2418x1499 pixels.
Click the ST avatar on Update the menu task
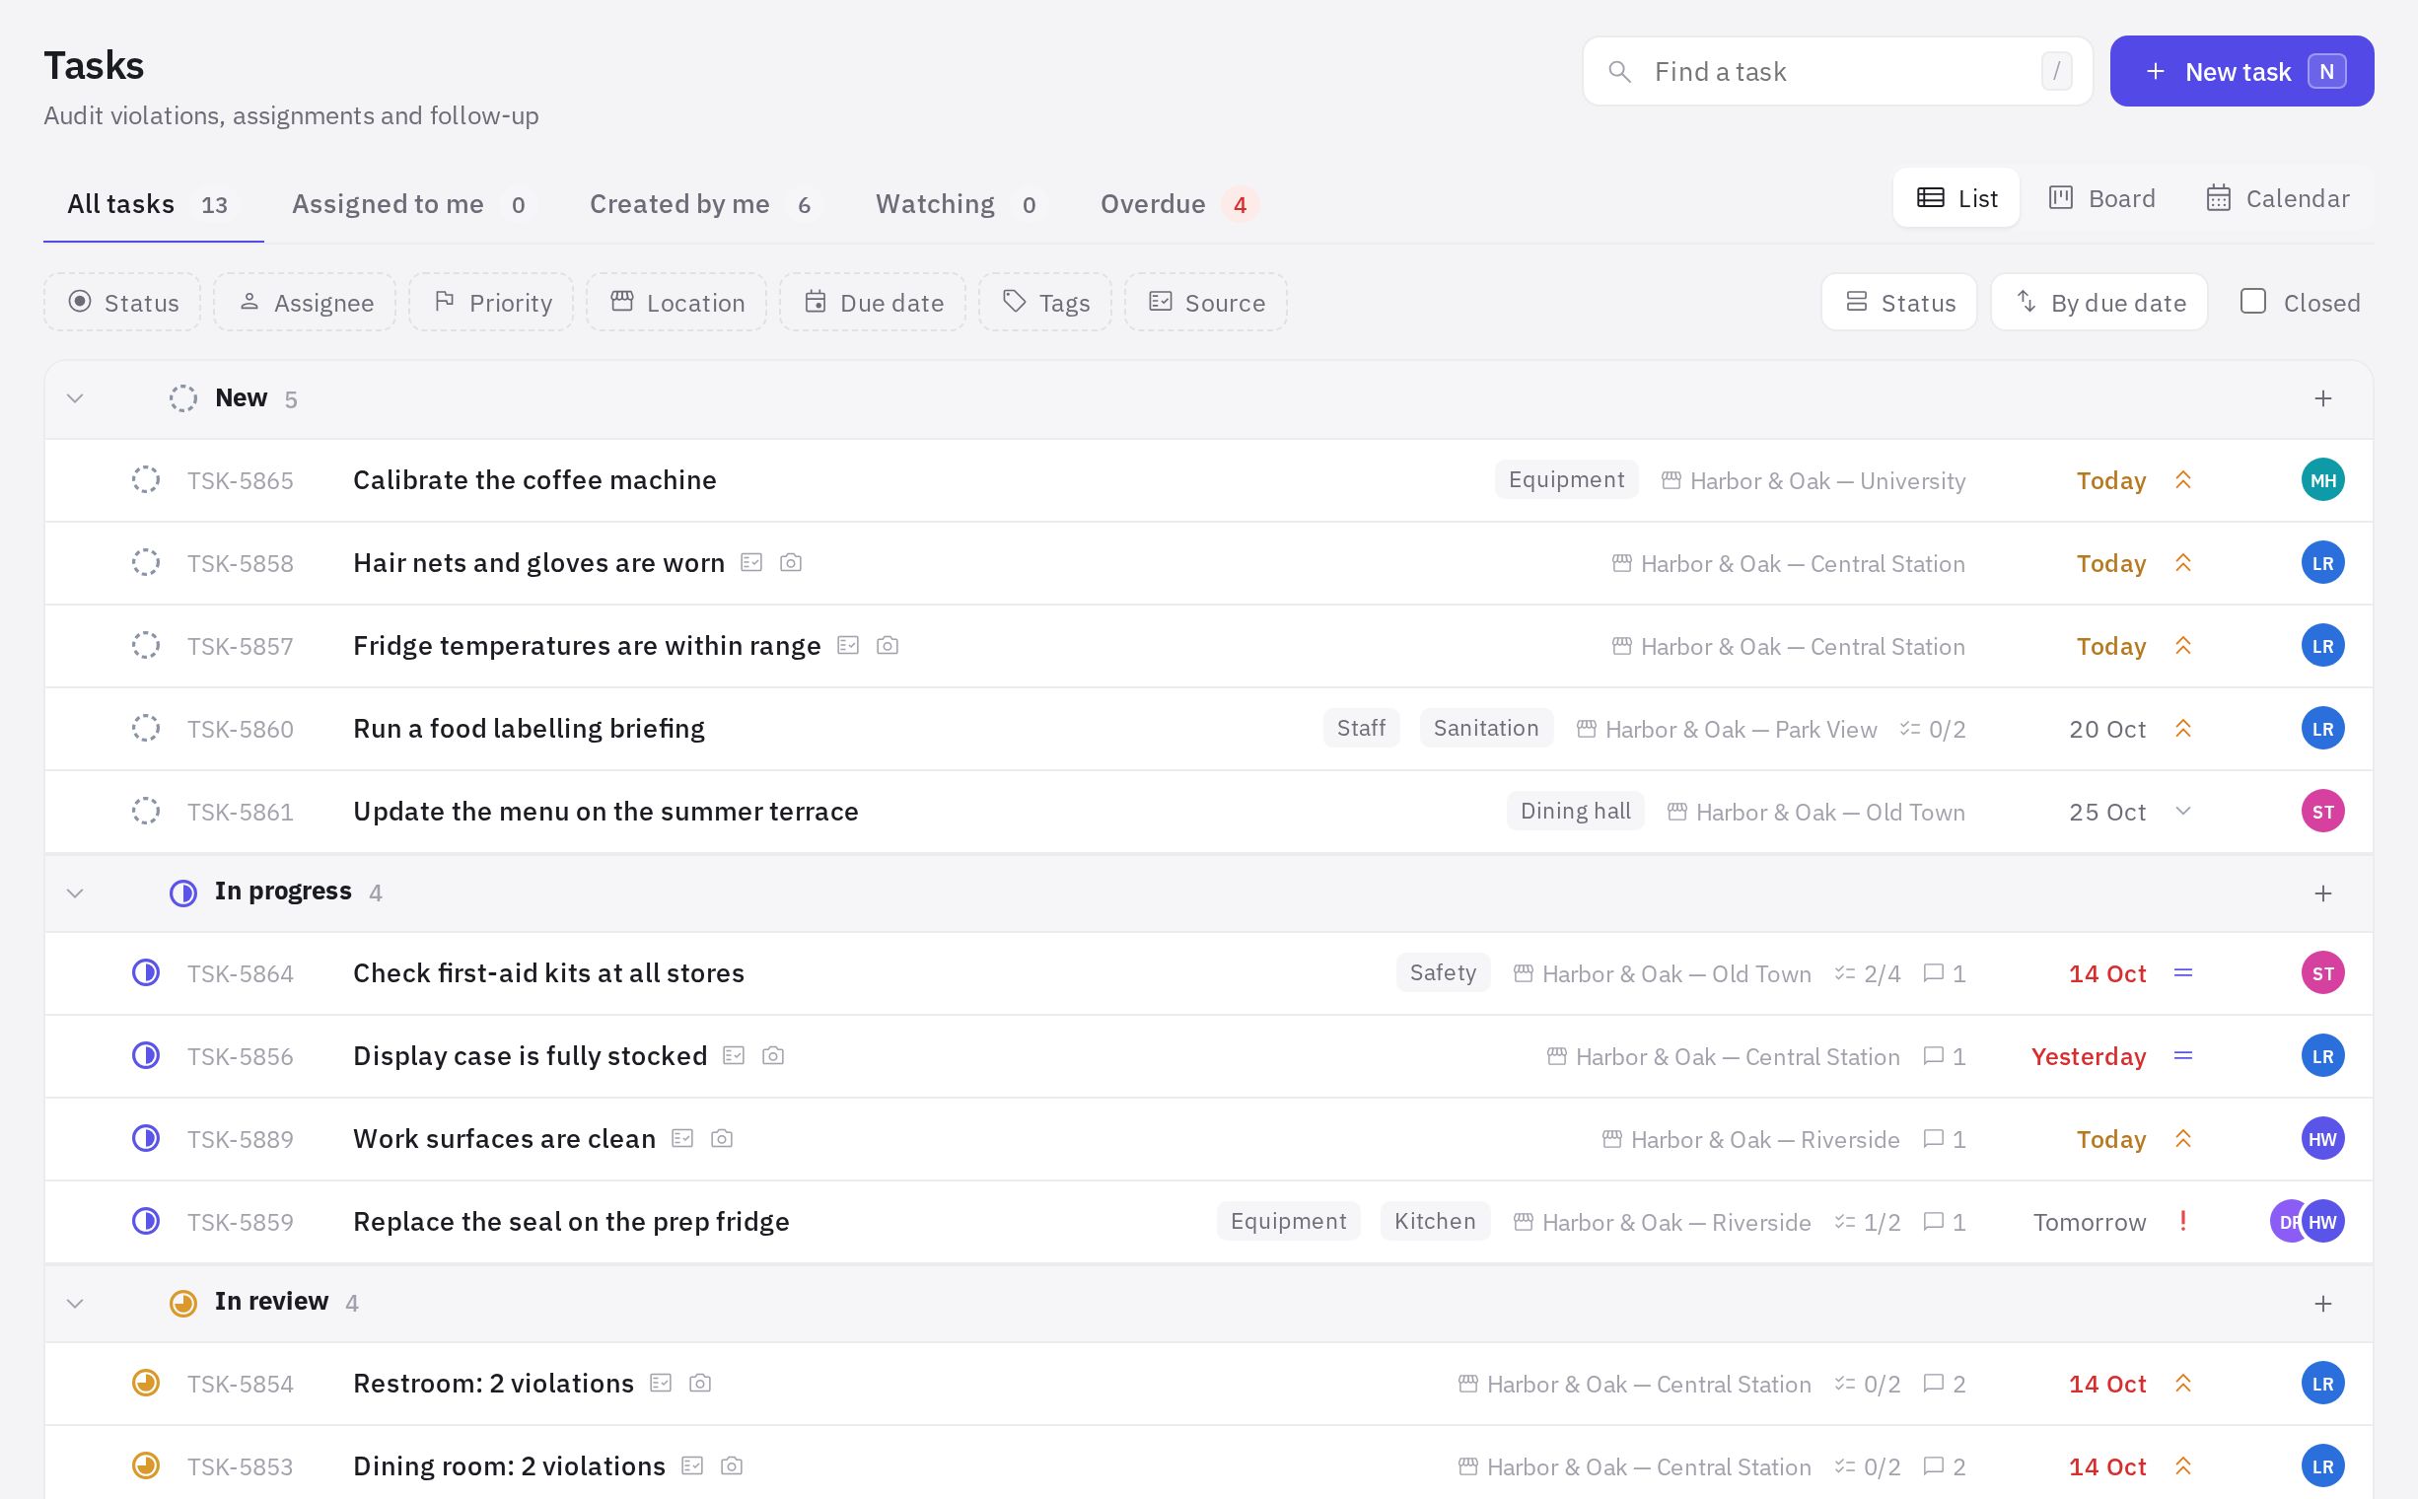pos(2321,811)
